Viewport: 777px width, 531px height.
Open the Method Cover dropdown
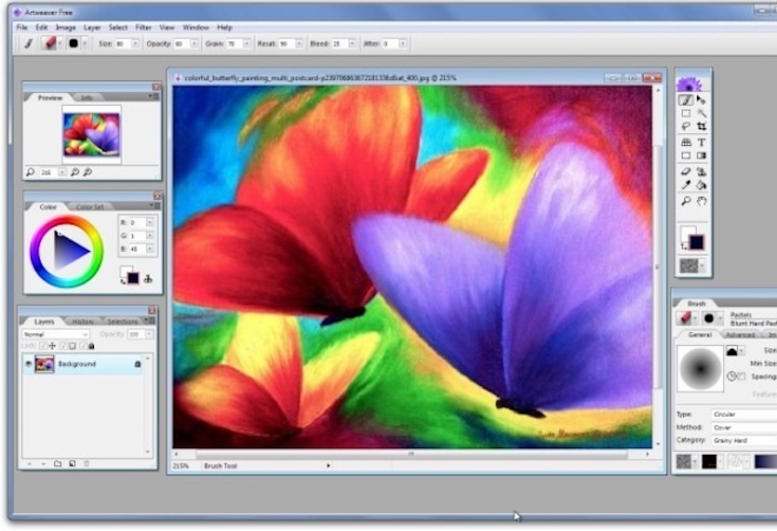click(x=744, y=427)
